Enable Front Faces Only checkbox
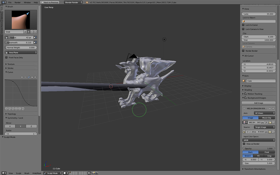 pos(7,58)
